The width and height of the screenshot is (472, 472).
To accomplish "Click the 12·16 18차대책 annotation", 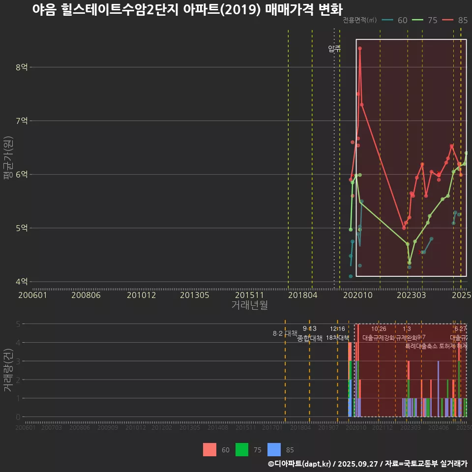I will click(337, 333).
